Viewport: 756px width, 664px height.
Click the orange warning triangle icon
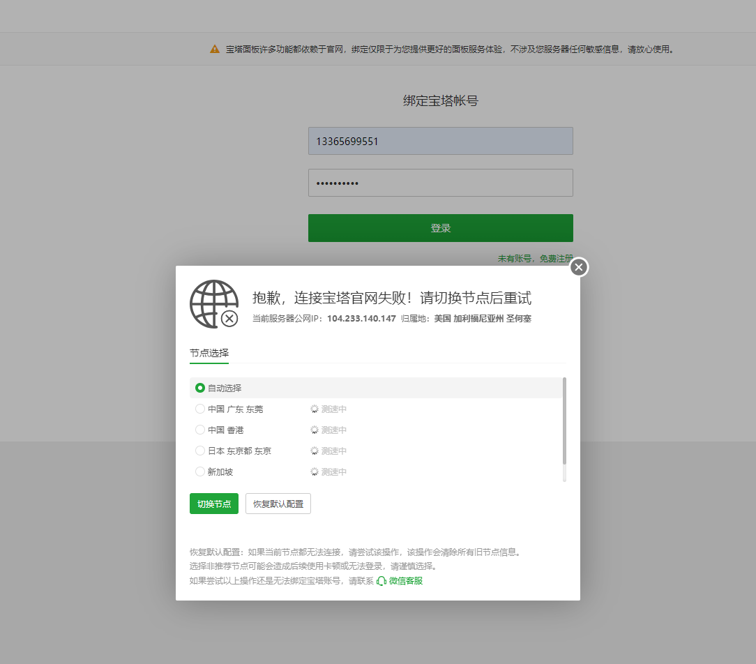215,50
